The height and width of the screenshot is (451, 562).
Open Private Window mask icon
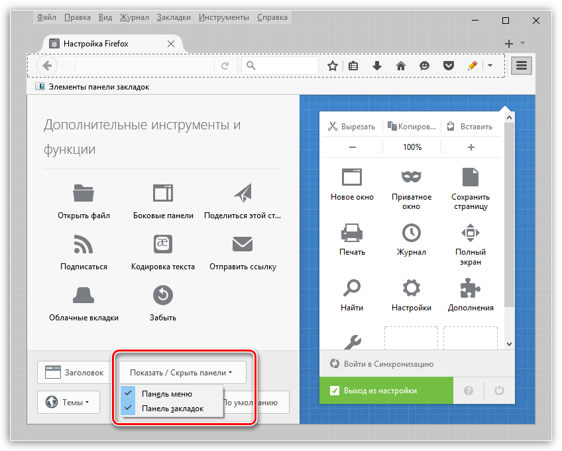412,176
